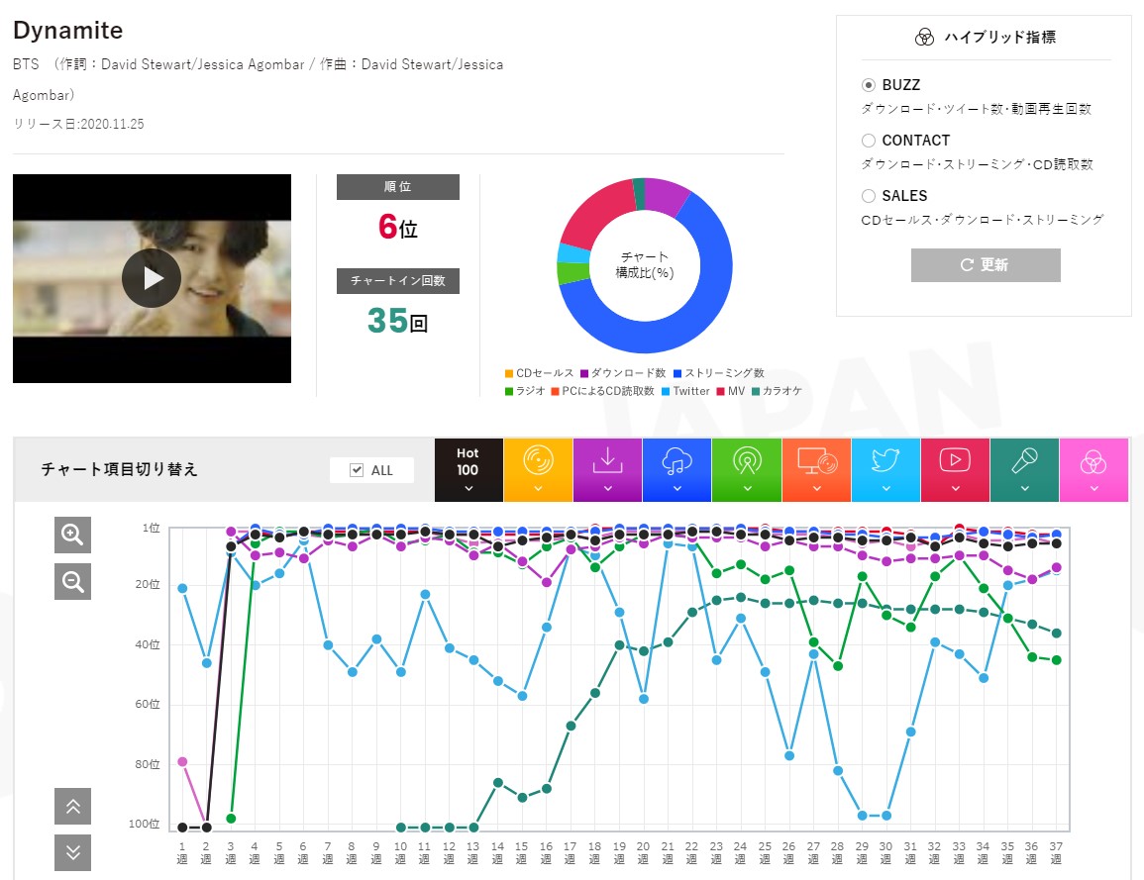The height and width of the screenshot is (880, 1144).
Task: Expand chevron under radio tab
Action: [747, 488]
